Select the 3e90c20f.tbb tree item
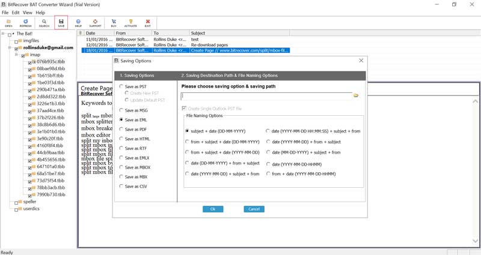Screen dimensions: 481x255 pos(50,139)
